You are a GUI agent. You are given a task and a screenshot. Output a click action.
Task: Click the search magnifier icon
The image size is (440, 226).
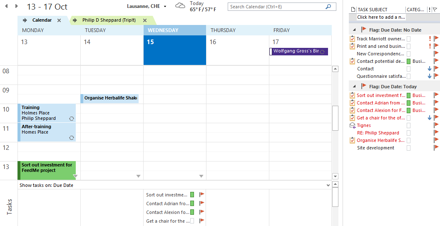328,7
